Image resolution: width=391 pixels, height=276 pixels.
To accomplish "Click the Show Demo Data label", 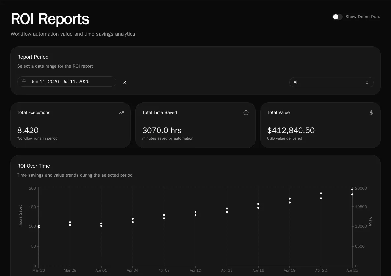I will pos(363,17).
